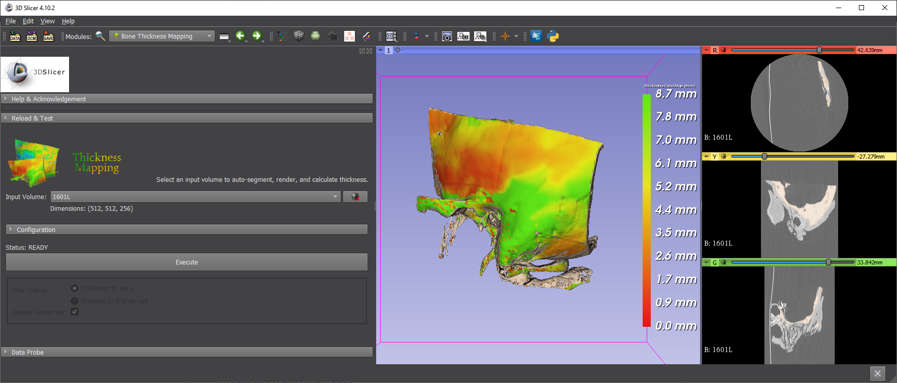This screenshot has width=897, height=383.
Task: Click the Volume Rendering cube icon
Action: coord(299,36)
